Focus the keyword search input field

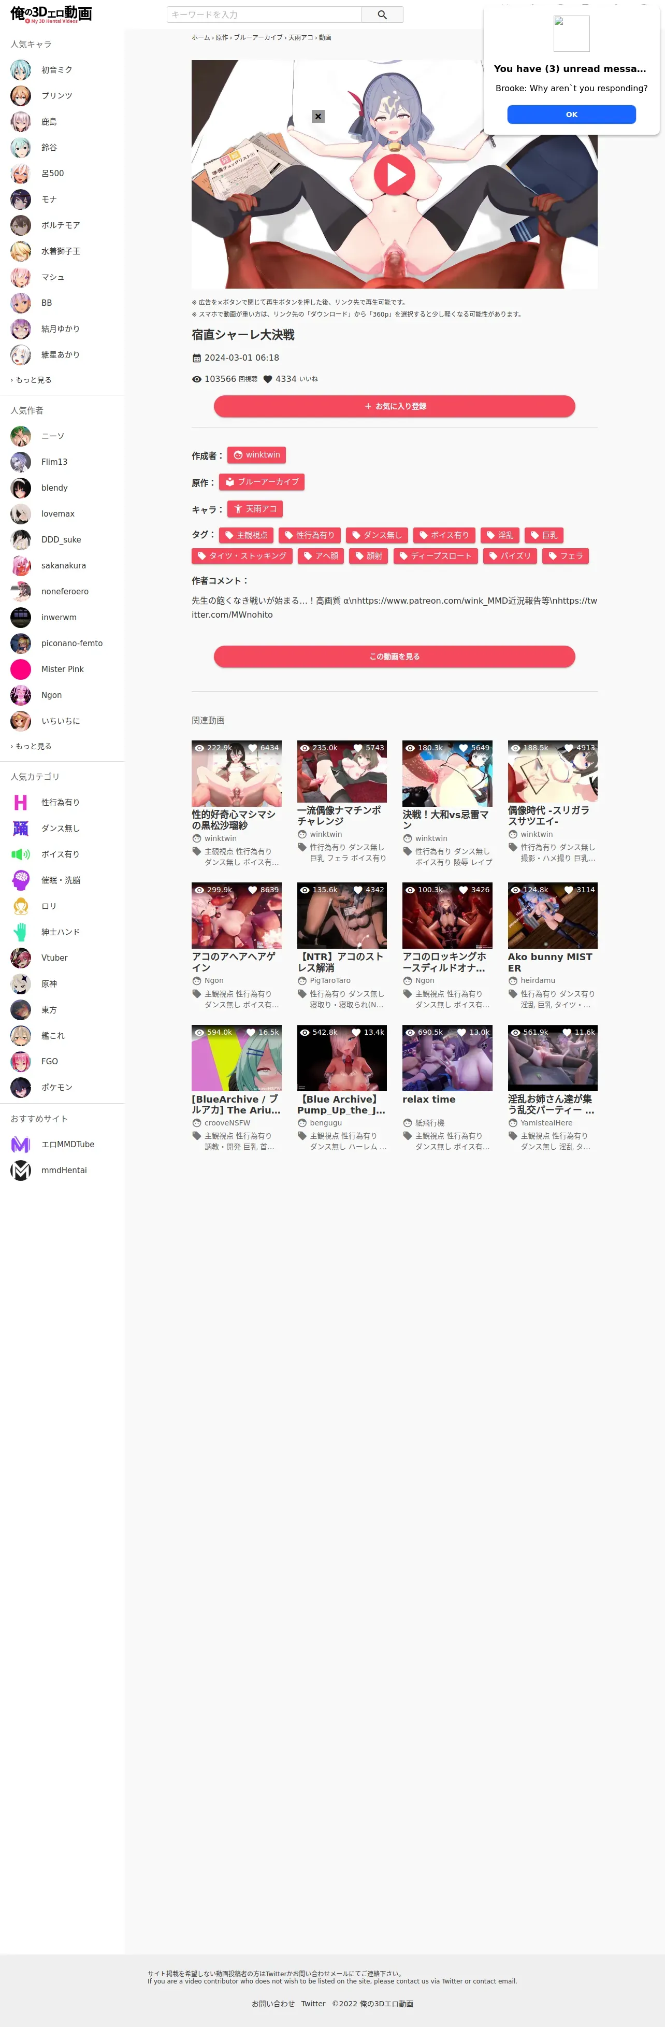pyautogui.click(x=265, y=15)
